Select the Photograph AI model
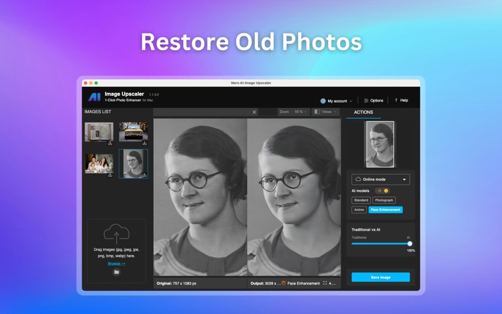Image resolution: width=502 pixels, height=314 pixels. click(x=384, y=200)
